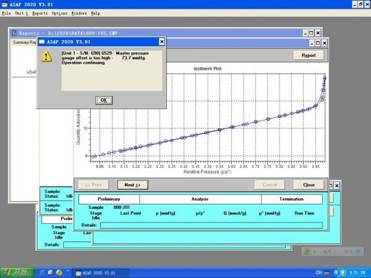371x278 pixels.
Task: Close the Reports window
Action: (318, 33)
